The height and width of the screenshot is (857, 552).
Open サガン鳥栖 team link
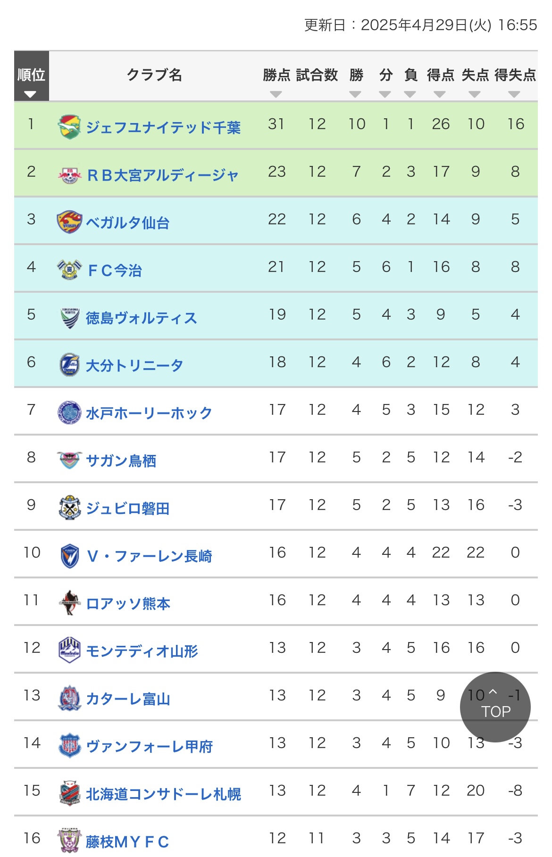[121, 460]
